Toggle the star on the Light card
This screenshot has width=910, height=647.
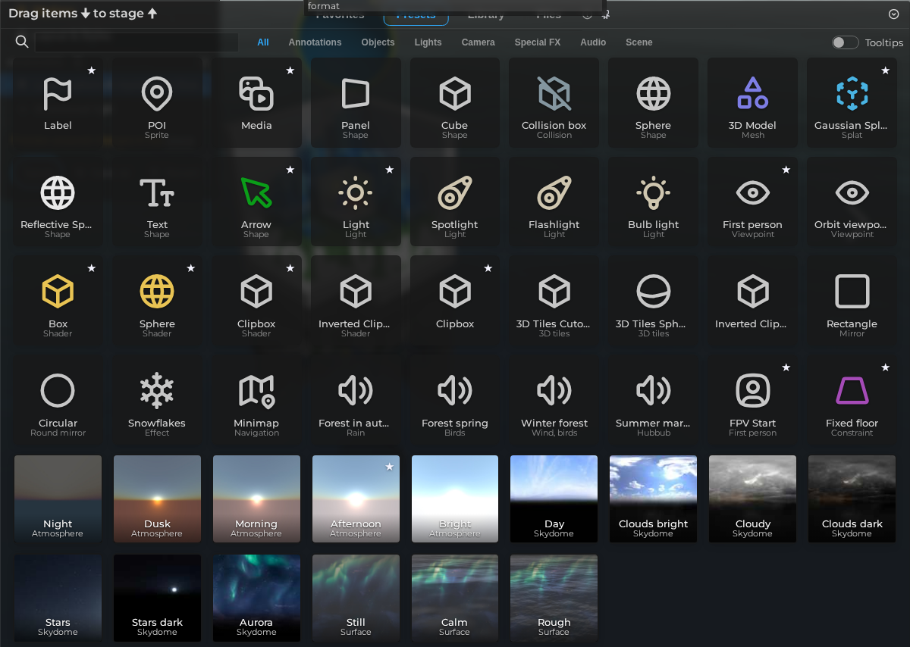(390, 170)
